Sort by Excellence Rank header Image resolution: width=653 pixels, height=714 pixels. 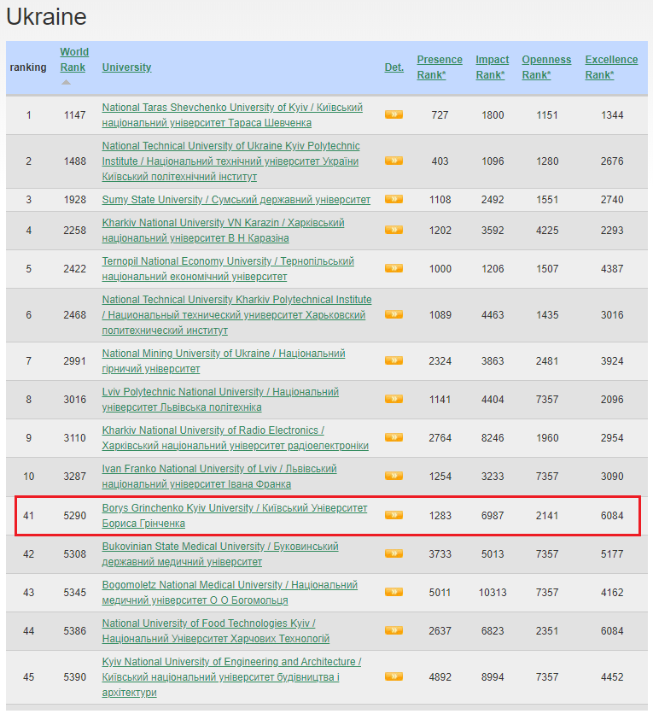point(611,67)
